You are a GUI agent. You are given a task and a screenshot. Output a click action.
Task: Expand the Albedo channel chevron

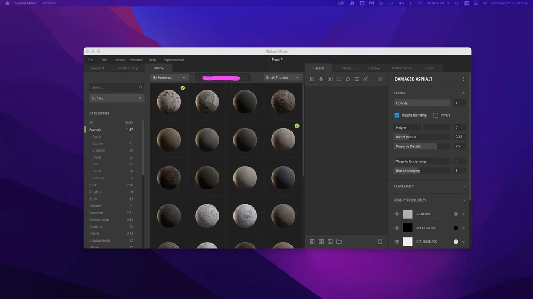coord(463,214)
